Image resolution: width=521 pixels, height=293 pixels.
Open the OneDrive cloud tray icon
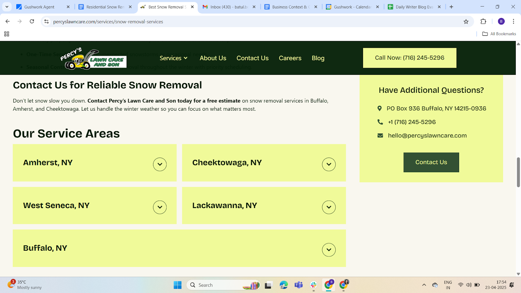435,285
